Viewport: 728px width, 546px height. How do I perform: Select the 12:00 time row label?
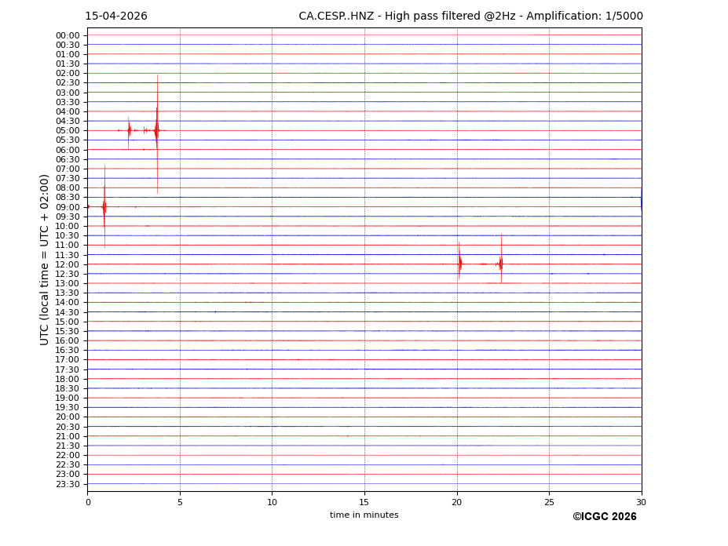(68, 264)
